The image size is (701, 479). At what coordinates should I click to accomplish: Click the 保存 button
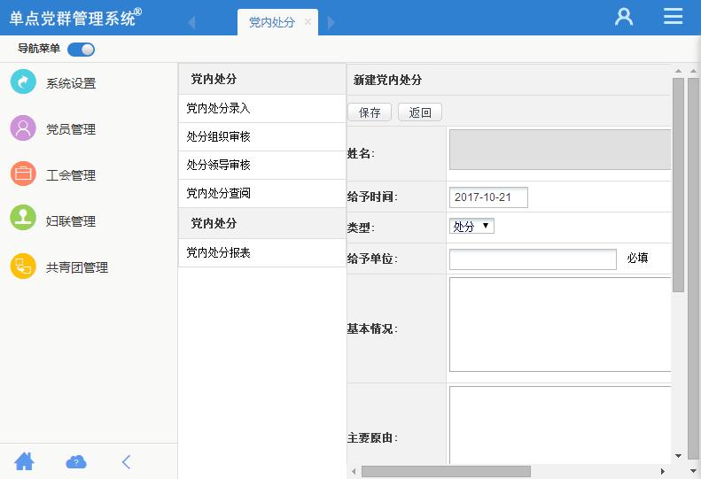(x=370, y=112)
